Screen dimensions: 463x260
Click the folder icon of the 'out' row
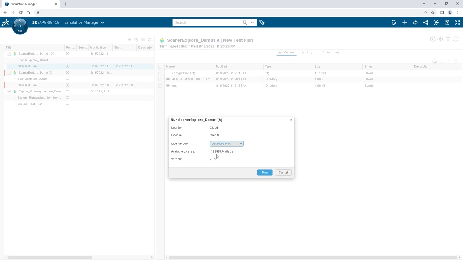168,86
